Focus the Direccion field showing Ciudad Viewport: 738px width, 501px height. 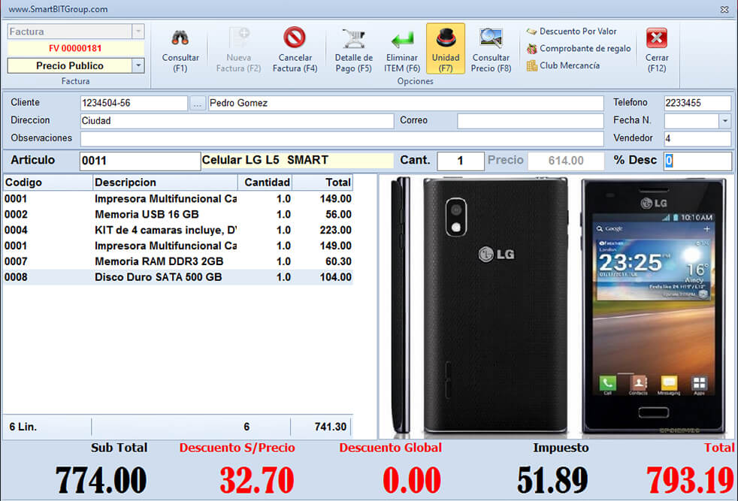click(237, 121)
